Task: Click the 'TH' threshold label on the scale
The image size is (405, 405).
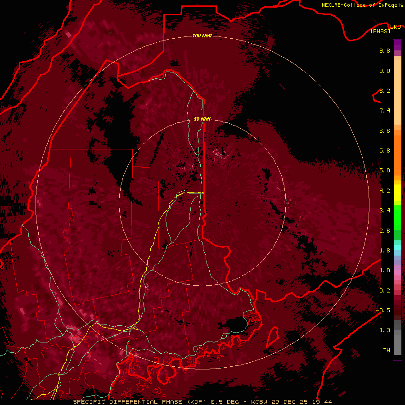Action: 387,351
